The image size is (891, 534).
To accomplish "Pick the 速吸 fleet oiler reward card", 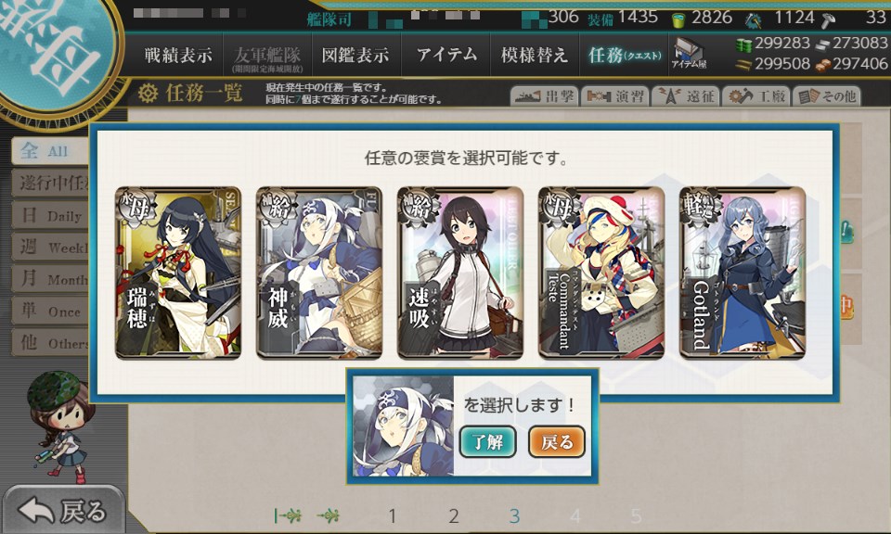I will click(x=459, y=273).
